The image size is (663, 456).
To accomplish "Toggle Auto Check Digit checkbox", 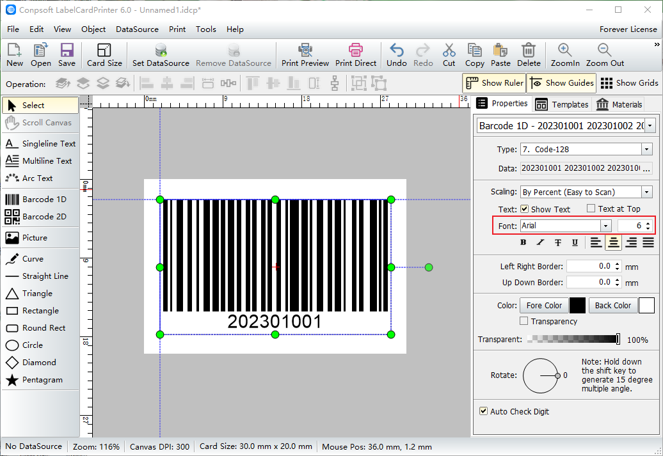I will [483, 411].
